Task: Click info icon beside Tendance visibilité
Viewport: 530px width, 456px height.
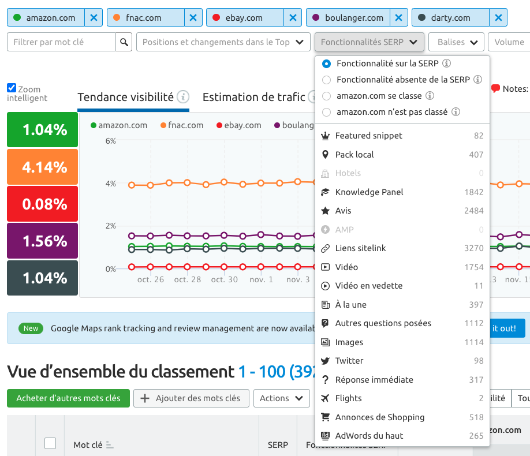Action: pos(183,97)
